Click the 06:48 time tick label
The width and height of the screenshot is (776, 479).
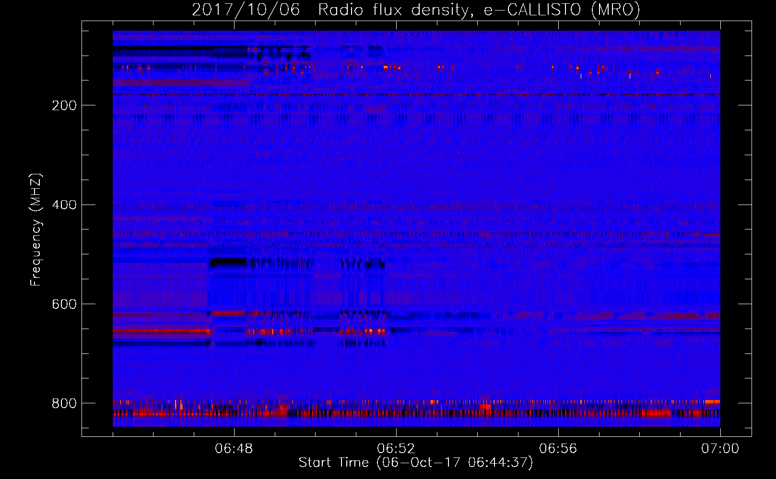(x=234, y=449)
